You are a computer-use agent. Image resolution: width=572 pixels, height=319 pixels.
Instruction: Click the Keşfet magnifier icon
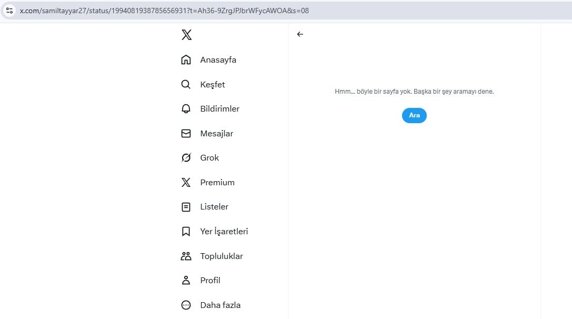point(186,85)
